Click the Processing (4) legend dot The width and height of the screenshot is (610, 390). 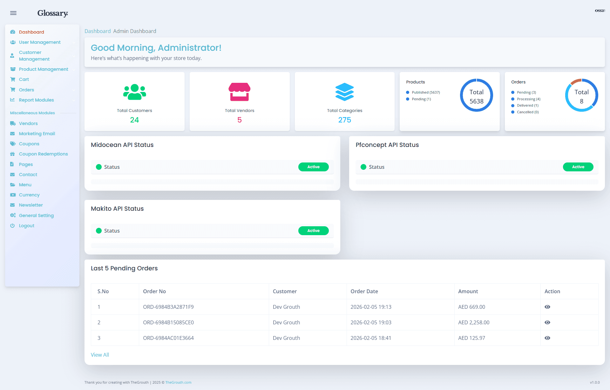click(513, 99)
